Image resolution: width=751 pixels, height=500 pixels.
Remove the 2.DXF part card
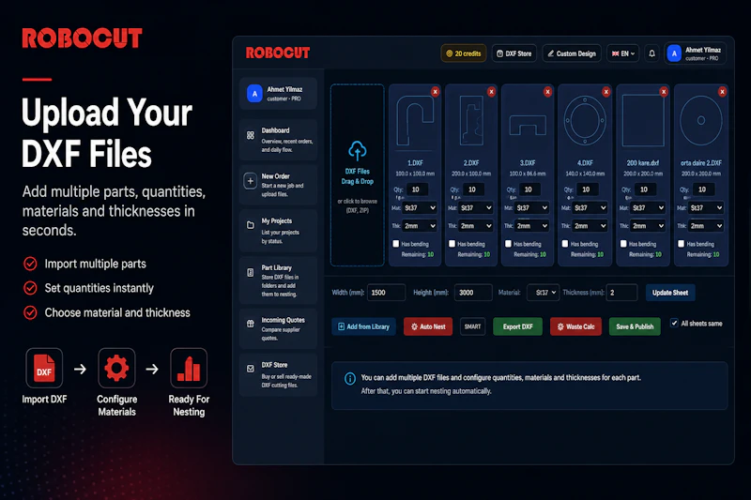pyautogui.click(x=491, y=91)
